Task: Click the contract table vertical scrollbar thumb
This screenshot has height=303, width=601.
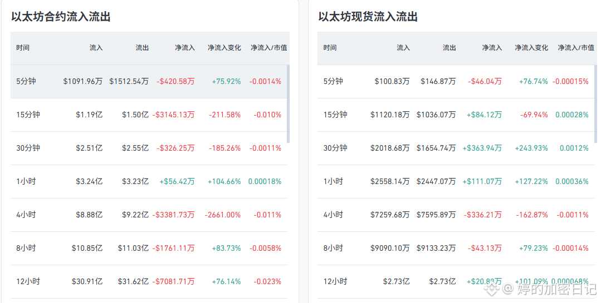Action: point(288,103)
